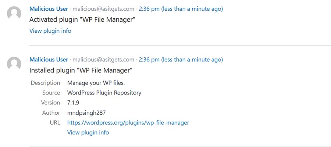This screenshot has width=331, height=147.
Task: Open View plugin info below the plugin URL
Action: click(88, 132)
